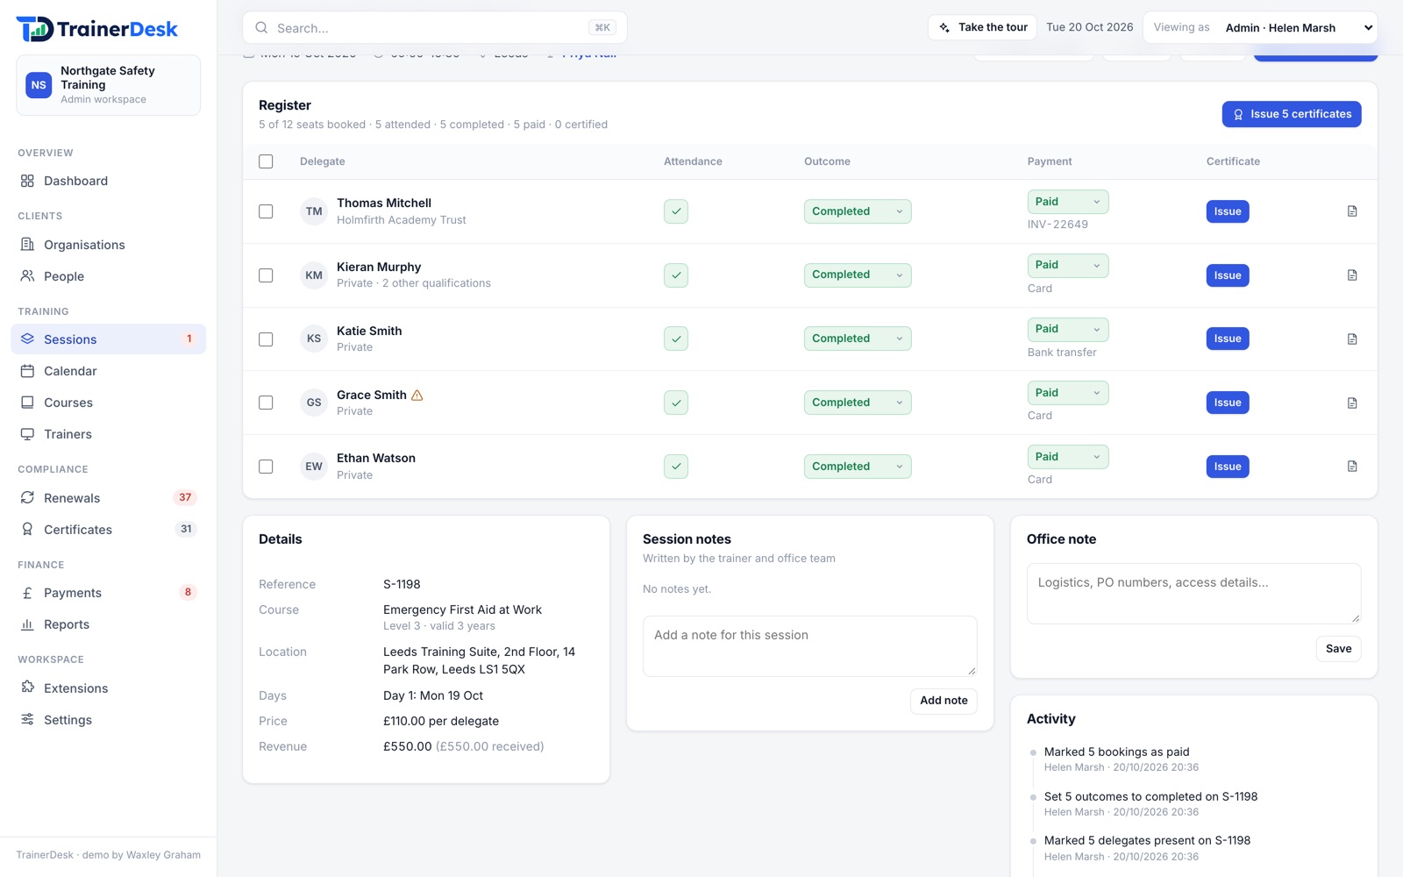Click the warning triangle beside Grace Smith
Image resolution: width=1403 pixels, height=877 pixels.
click(x=417, y=395)
